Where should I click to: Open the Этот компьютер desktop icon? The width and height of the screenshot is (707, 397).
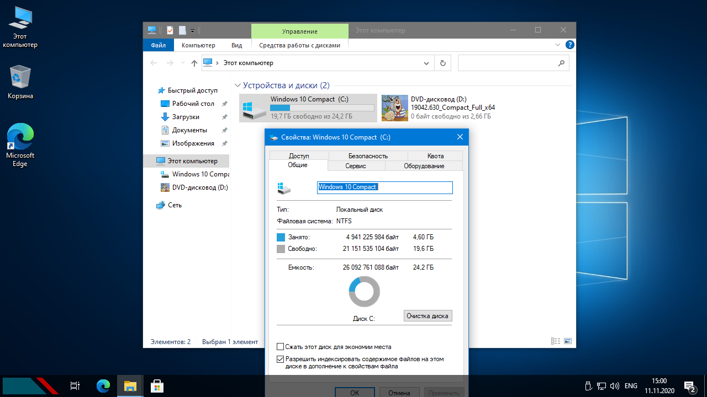20,28
